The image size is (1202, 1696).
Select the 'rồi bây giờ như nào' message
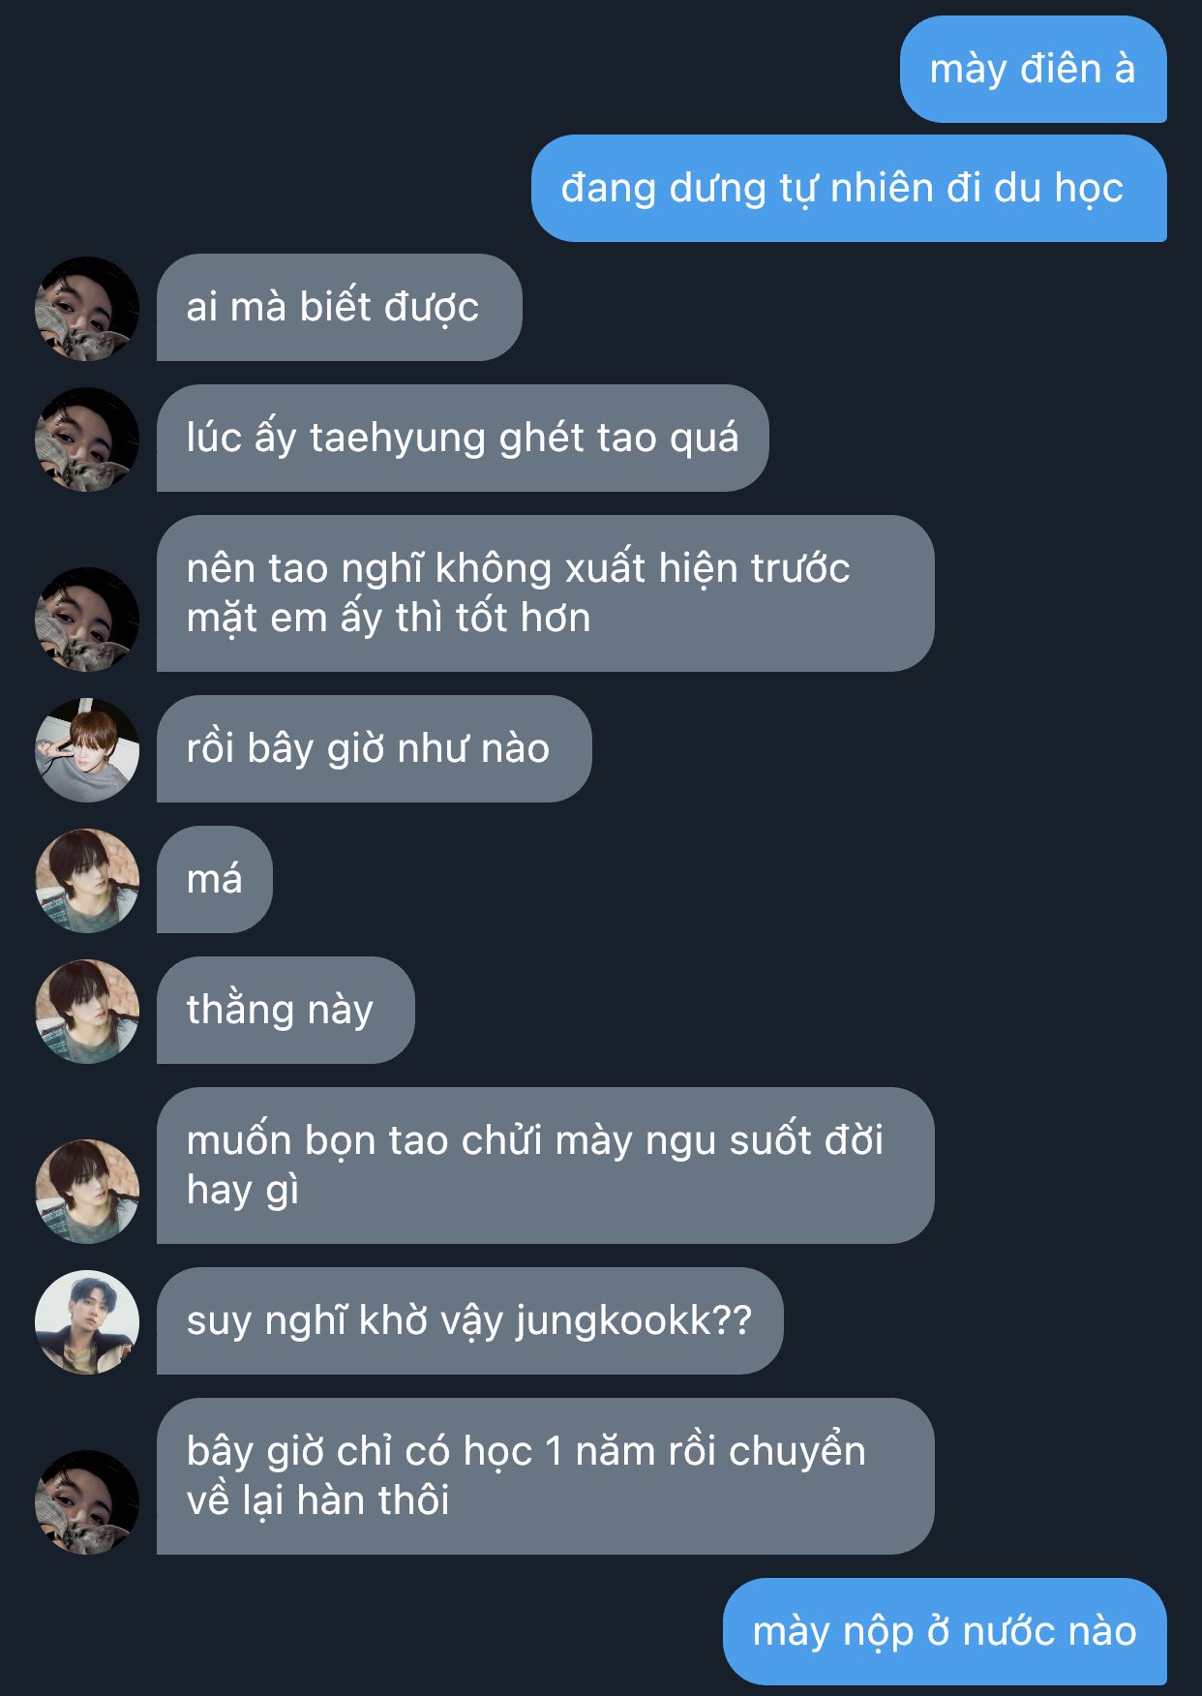coord(374,749)
